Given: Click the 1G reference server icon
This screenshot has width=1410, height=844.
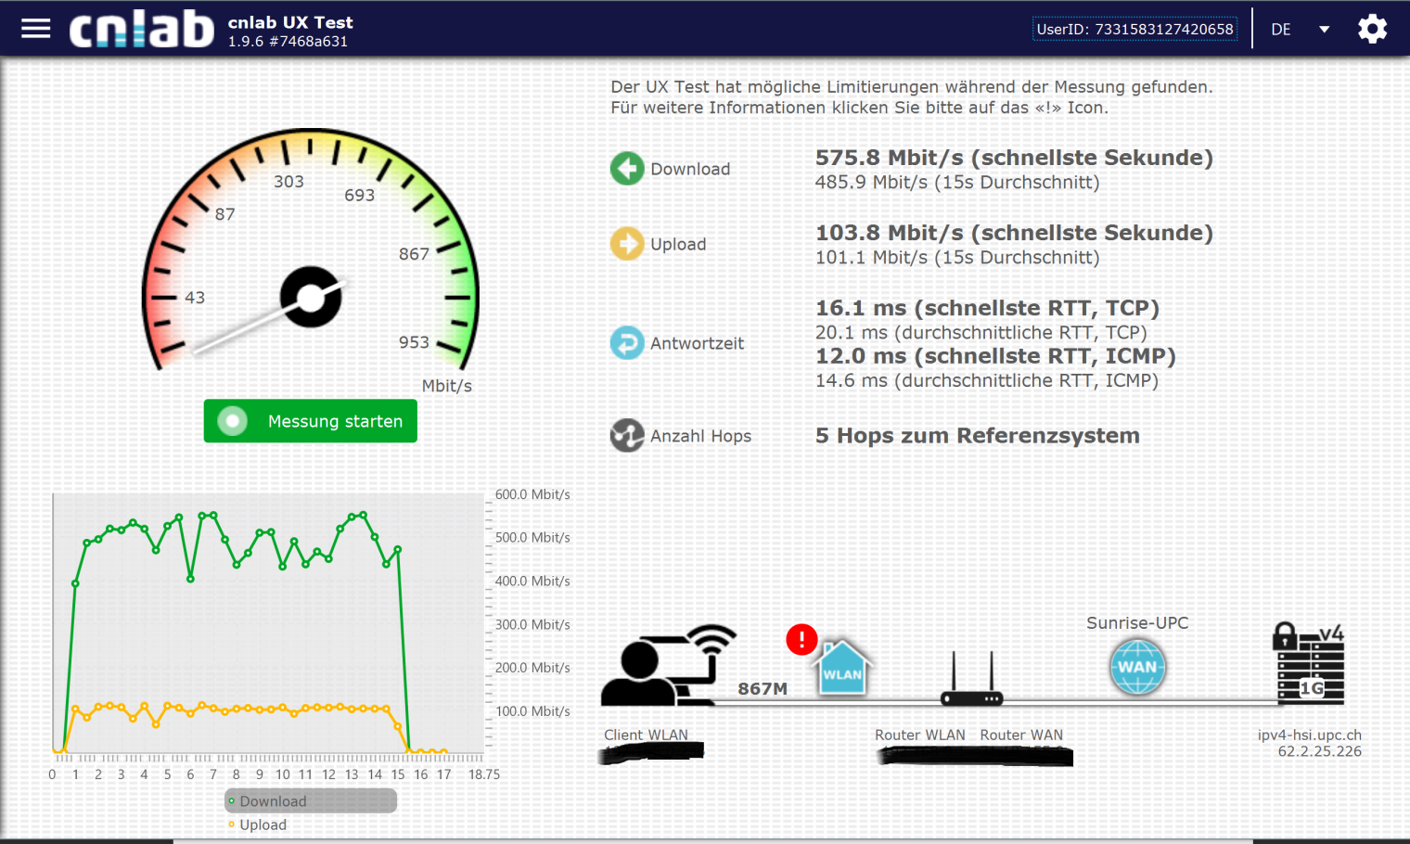Looking at the screenshot, I should tap(1309, 665).
